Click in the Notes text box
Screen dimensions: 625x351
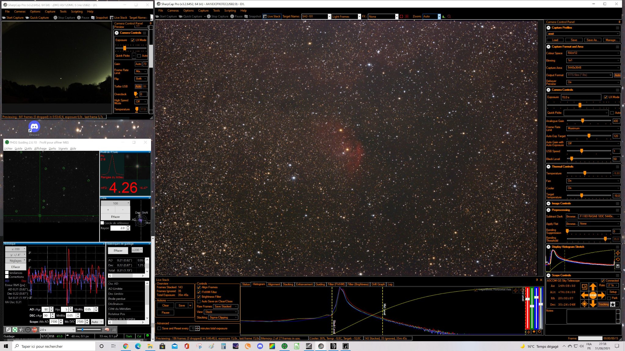point(591,316)
